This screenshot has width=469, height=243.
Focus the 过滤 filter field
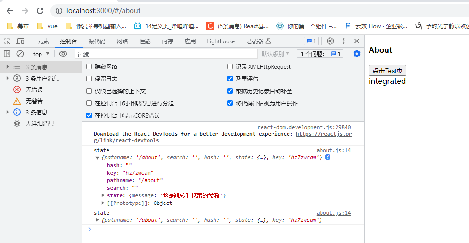coord(166,54)
